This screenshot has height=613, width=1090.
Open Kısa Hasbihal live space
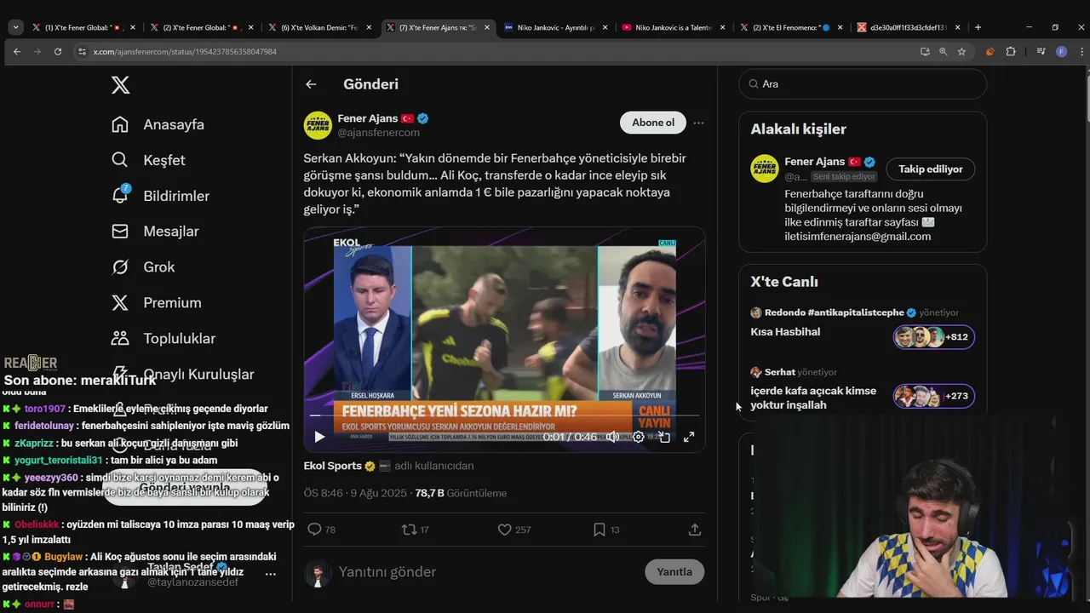pos(785,332)
